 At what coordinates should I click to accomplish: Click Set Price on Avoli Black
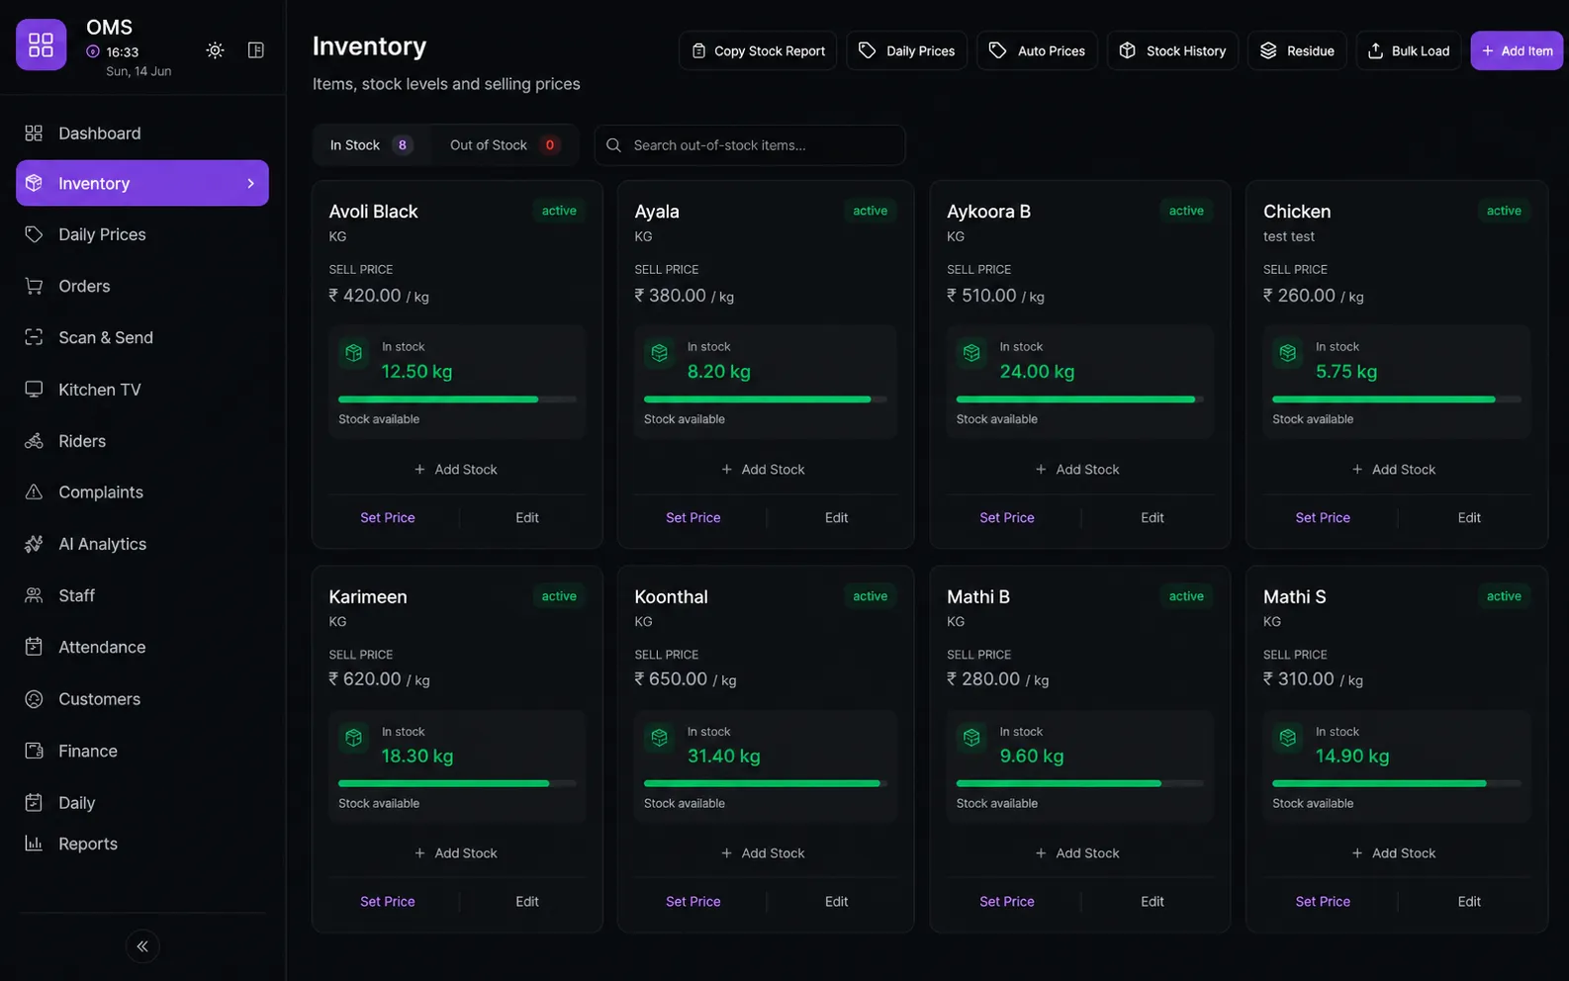(388, 517)
